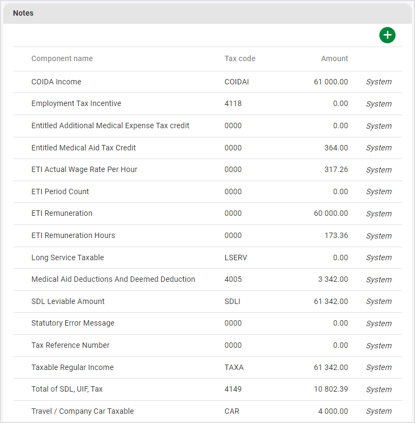The image size is (415, 423).
Task: Click the ETI Remuneration component name
Action: [62, 213]
